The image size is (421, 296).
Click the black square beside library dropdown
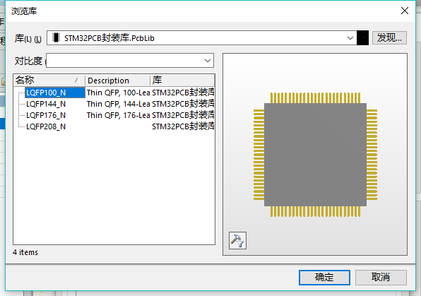click(362, 38)
